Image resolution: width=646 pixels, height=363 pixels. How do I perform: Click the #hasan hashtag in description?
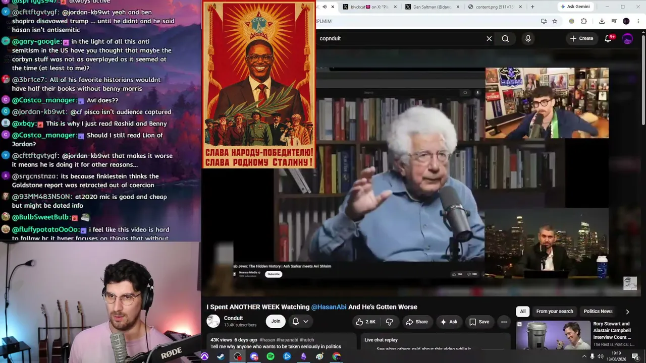click(267, 340)
